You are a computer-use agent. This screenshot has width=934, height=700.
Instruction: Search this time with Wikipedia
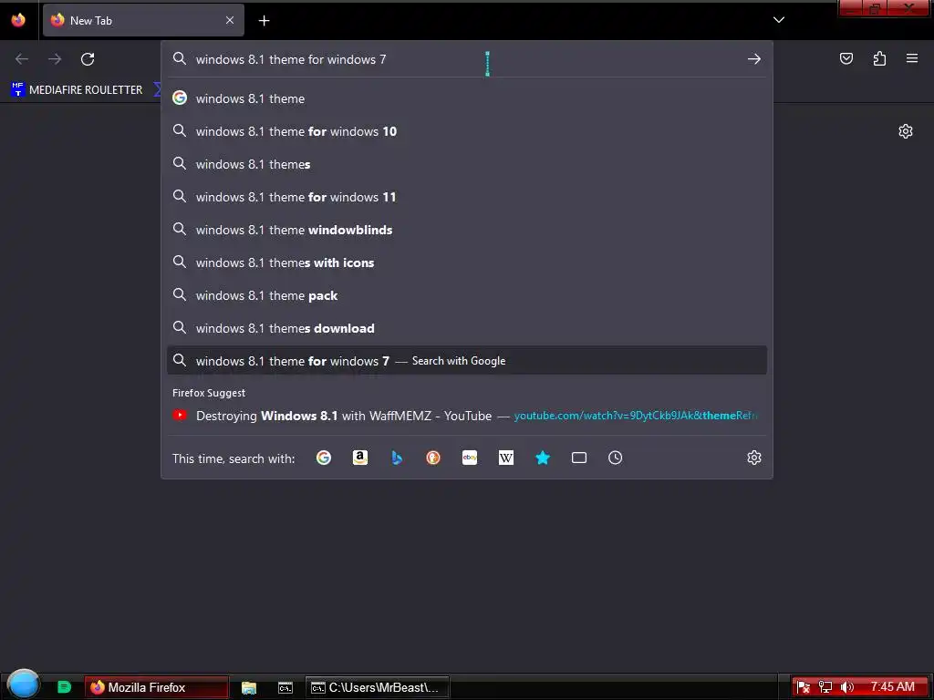click(505, 458)
